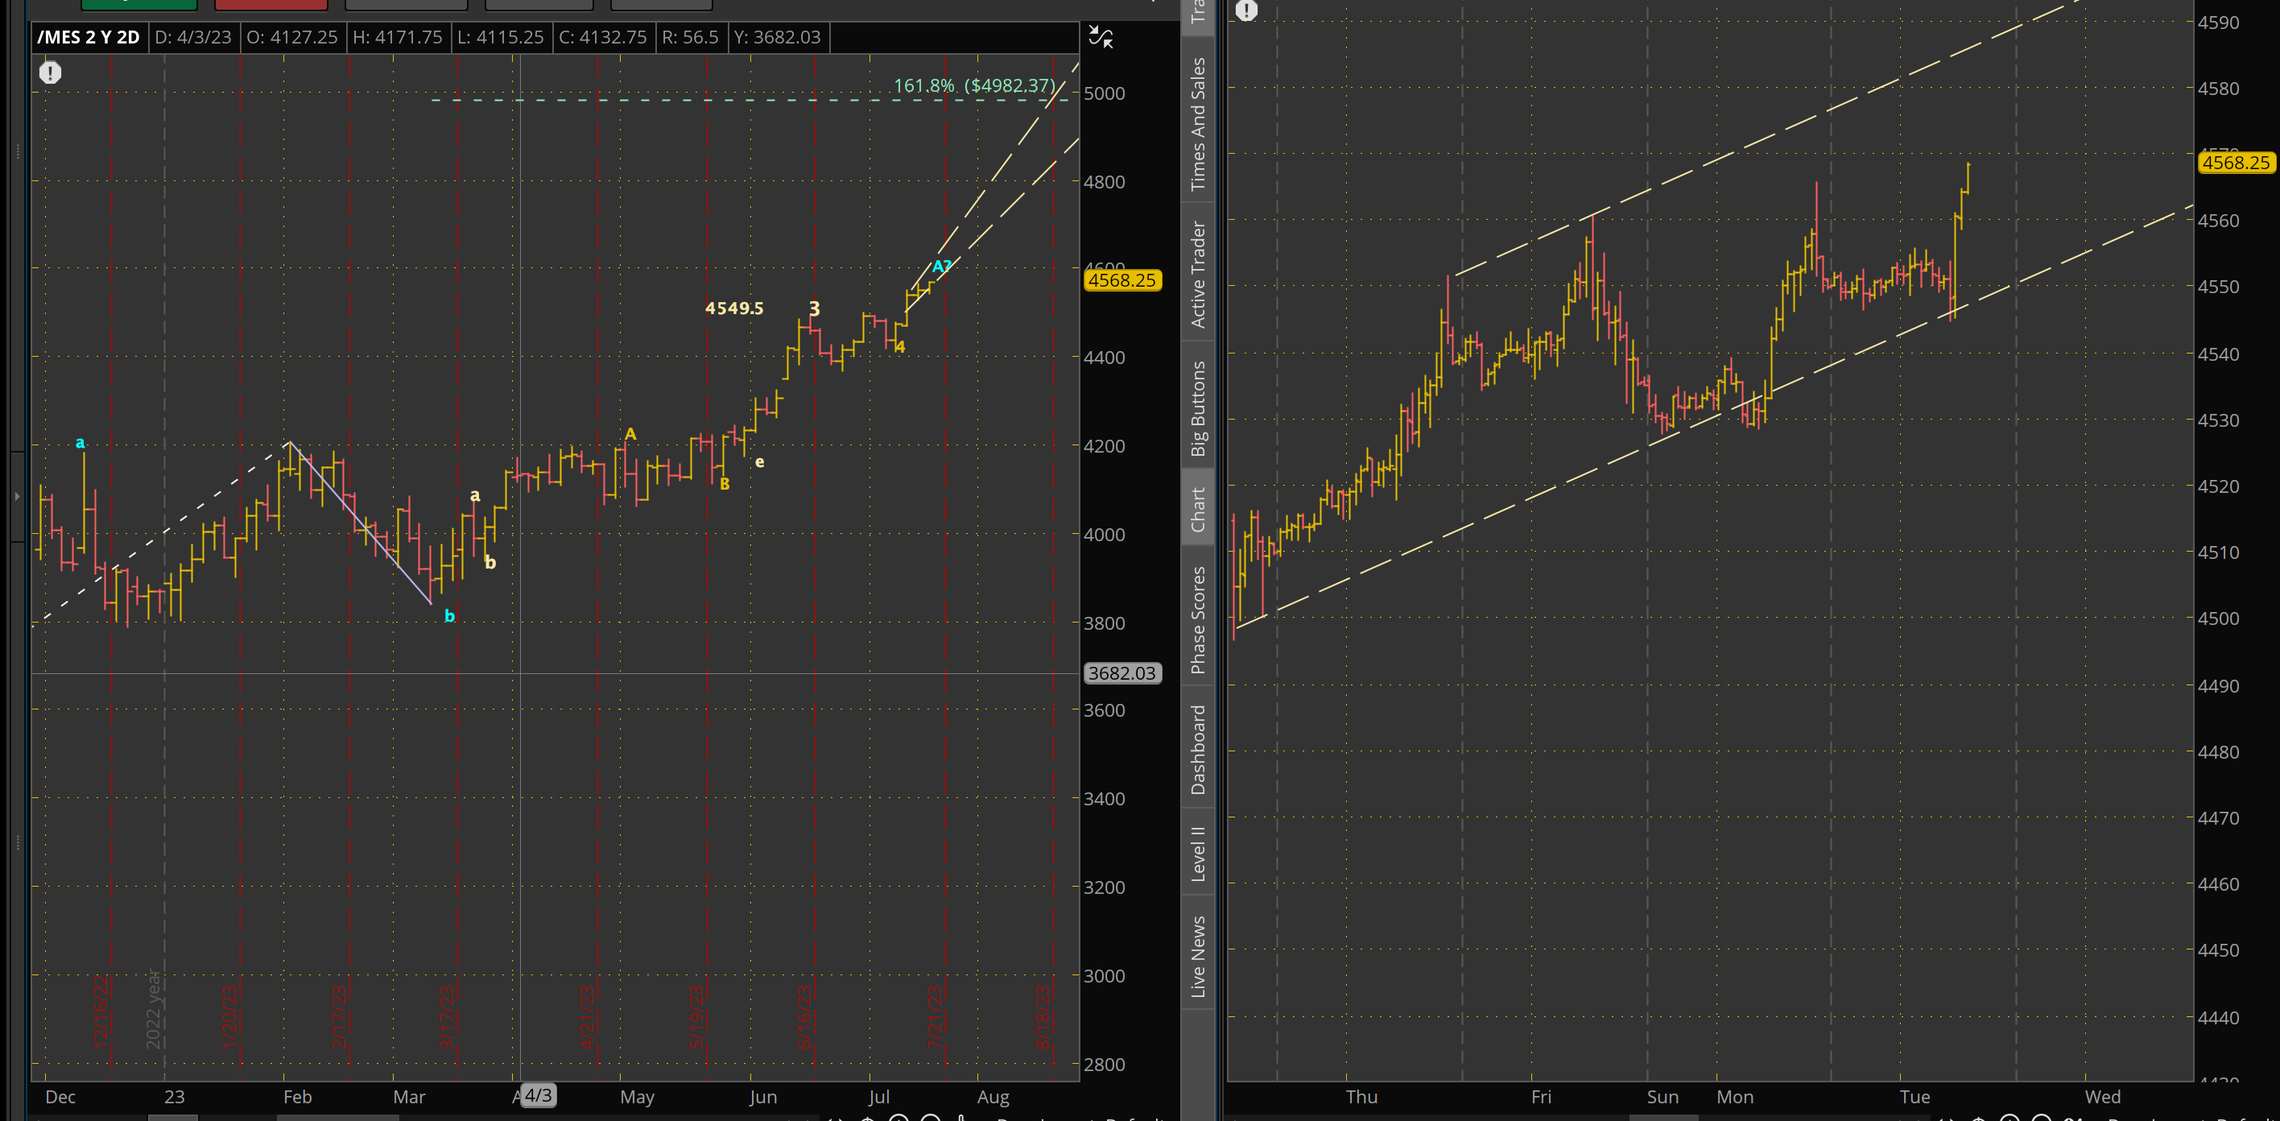Click the collapse arrows icon beside the left chart header
This screenshot has height=1121, width=2280.
(x=1101, y=36)
